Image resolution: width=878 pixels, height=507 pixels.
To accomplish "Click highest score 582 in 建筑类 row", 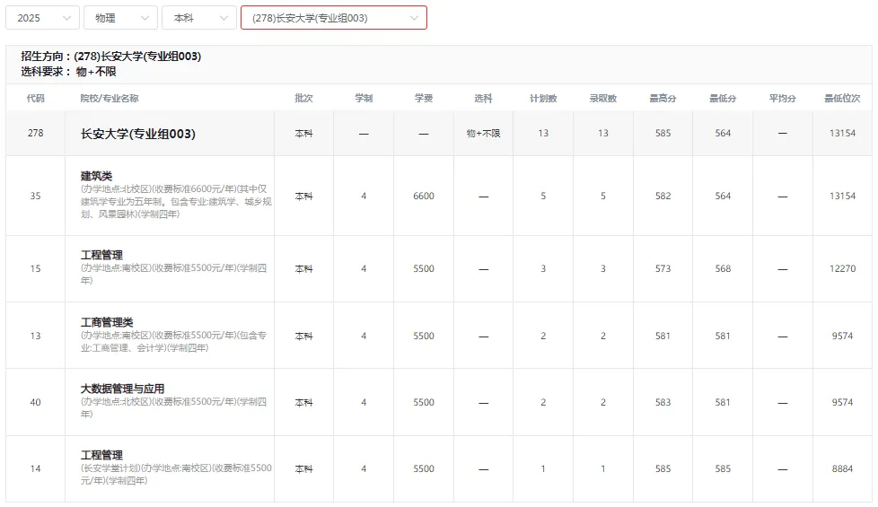I will [663, 196].
